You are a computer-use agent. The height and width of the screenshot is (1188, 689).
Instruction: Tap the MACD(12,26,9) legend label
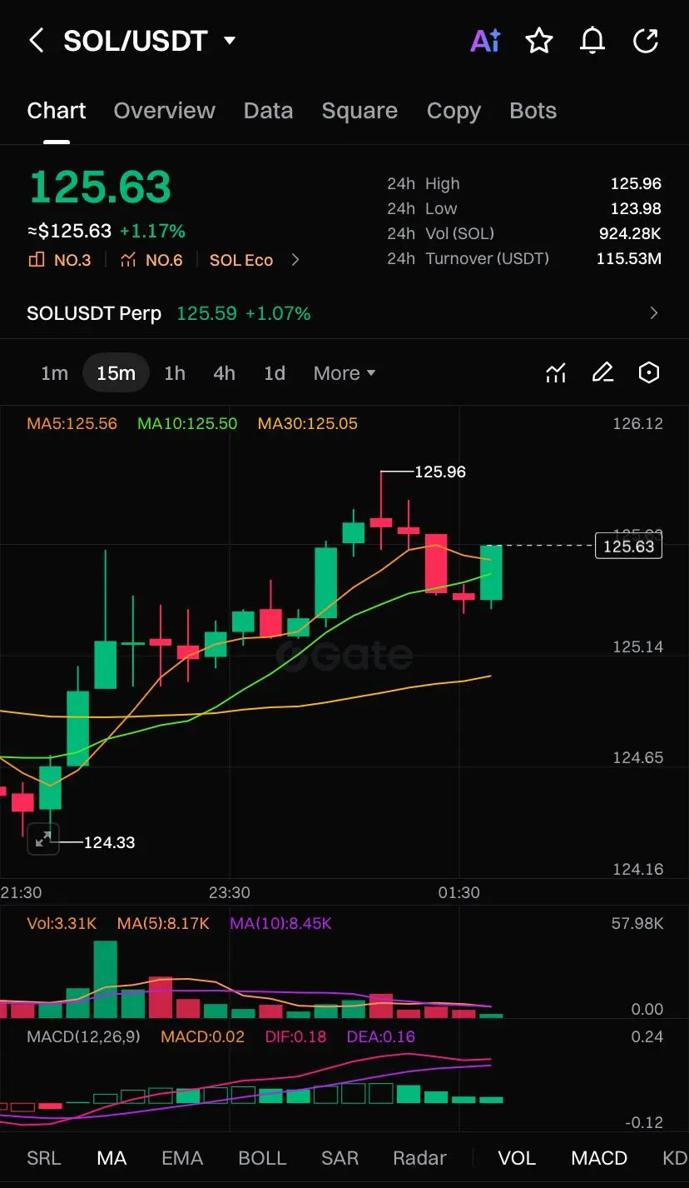tap(84, 1036)
